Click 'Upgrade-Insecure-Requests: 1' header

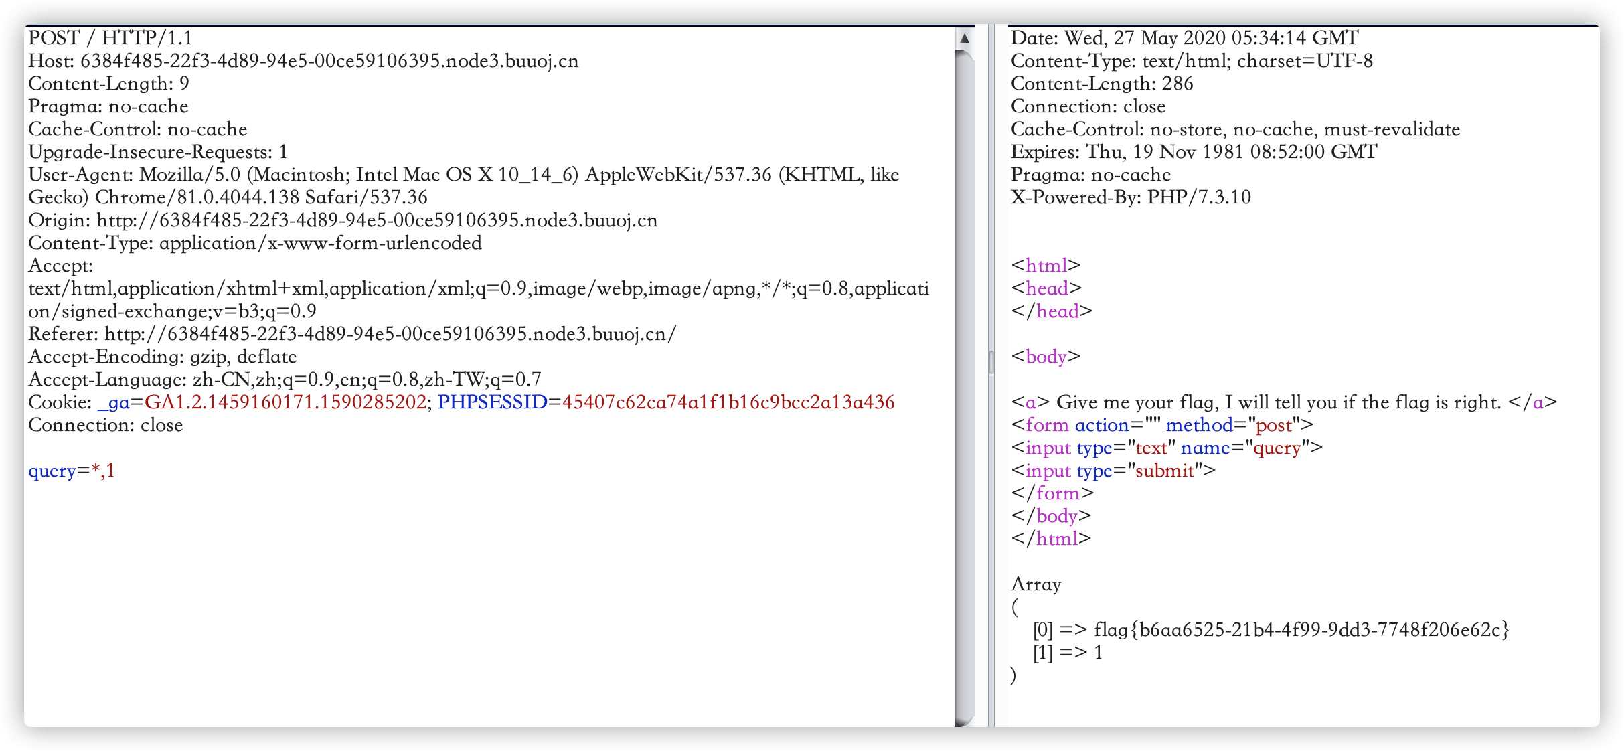pos(158,152)
